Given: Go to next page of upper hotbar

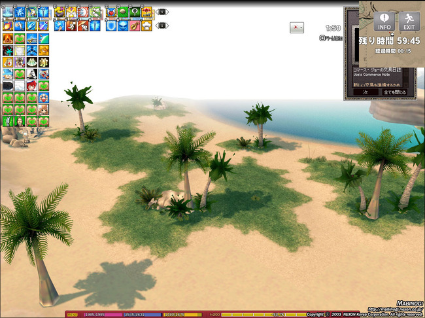Looking at the screenshot, I should point(167,12).
